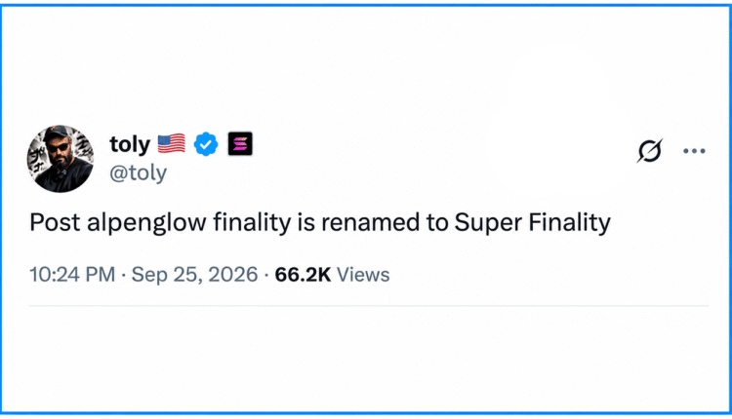Open the @toly handle link
This screenshot has width=732, height=419.
coord(139,173)
